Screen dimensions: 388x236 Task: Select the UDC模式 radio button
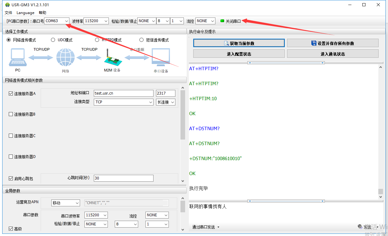coord(53,40)
